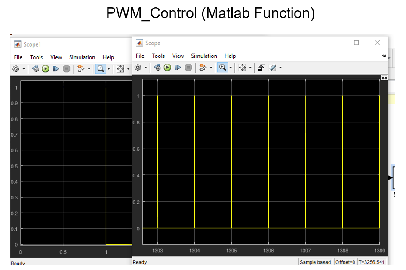
Task: Expand zoom dropdown arrow in Scope1 window
Action: pos(108,69)
